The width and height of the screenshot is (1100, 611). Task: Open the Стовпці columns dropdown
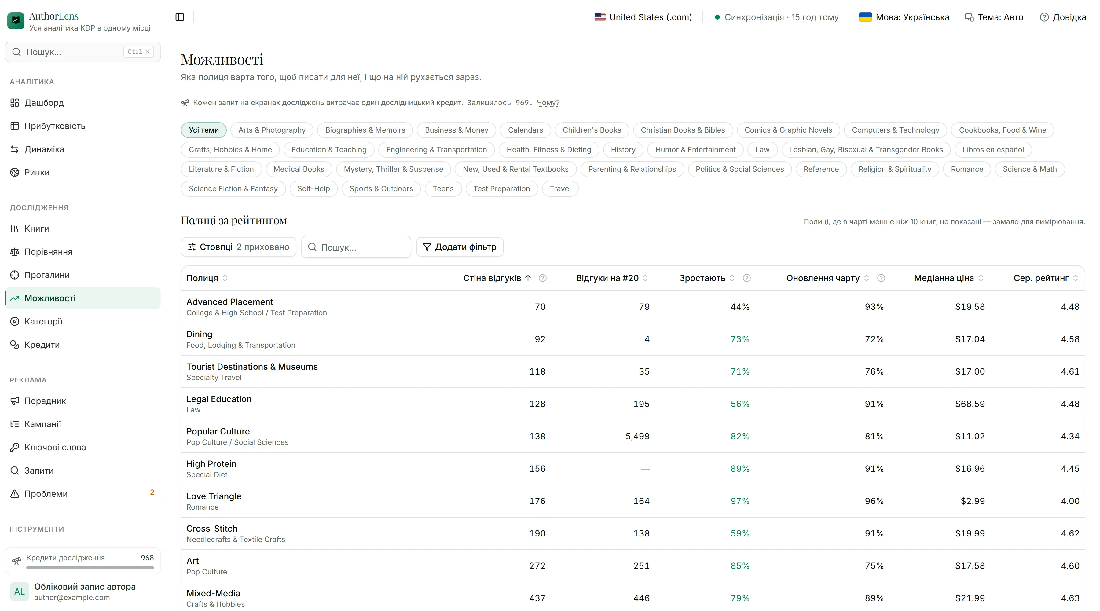[239, 247]
